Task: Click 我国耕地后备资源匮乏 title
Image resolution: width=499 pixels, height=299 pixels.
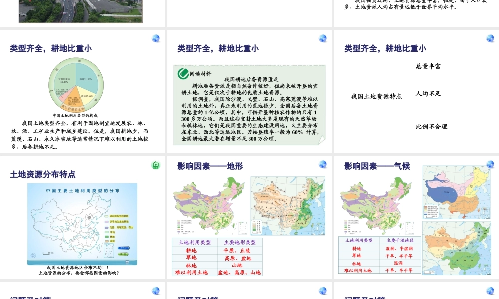Action: click(251, 79)
